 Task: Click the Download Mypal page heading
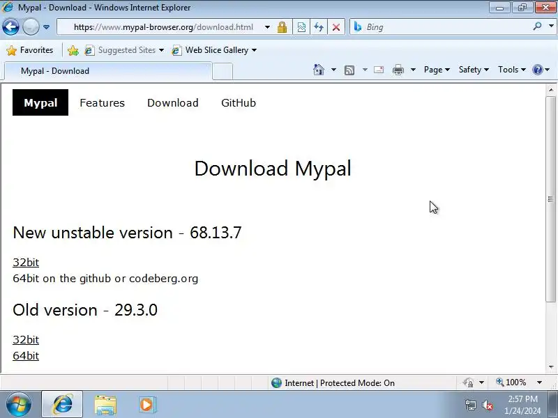[273, 168]
